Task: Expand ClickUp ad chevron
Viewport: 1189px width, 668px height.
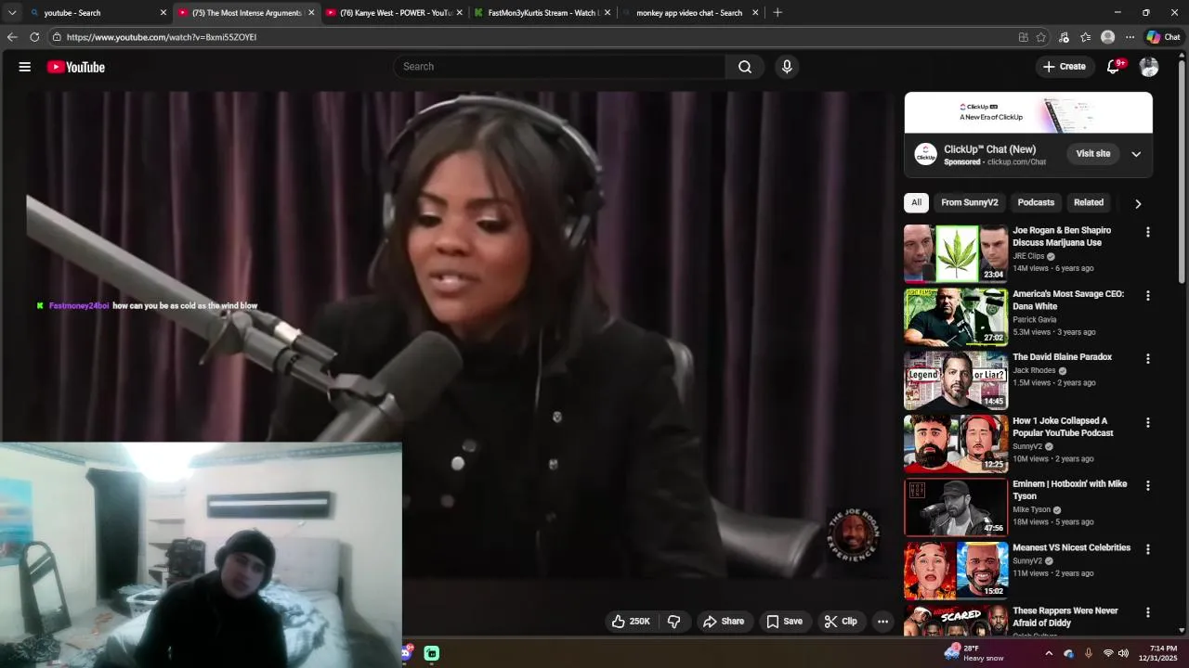Action: pos(1136,154)
